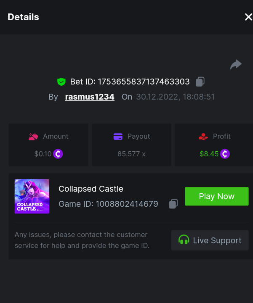Open Live Support chat
Image resolution: width=253 pixels, height=303 pixels.
(210, 240)
